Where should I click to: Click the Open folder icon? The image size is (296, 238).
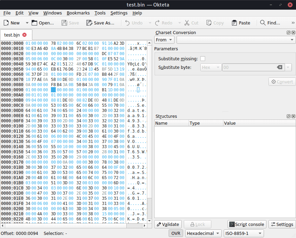coord(34,23)
